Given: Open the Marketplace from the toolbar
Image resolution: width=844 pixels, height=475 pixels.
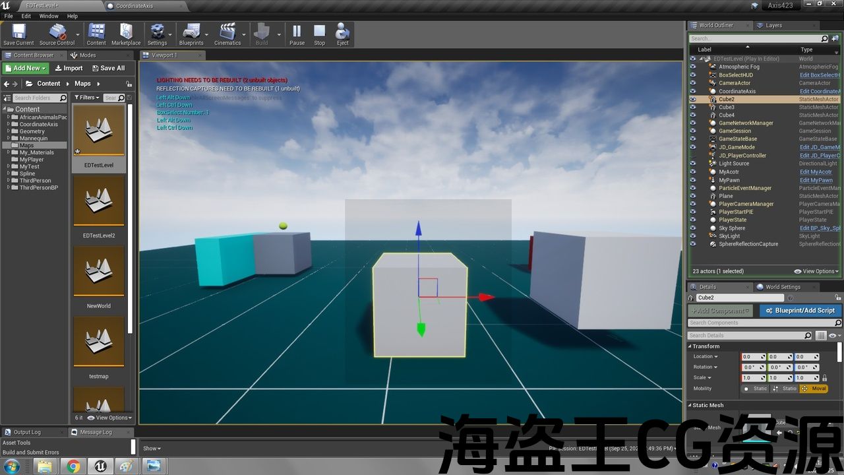Looking at the screenshot, I should point(125,34).
